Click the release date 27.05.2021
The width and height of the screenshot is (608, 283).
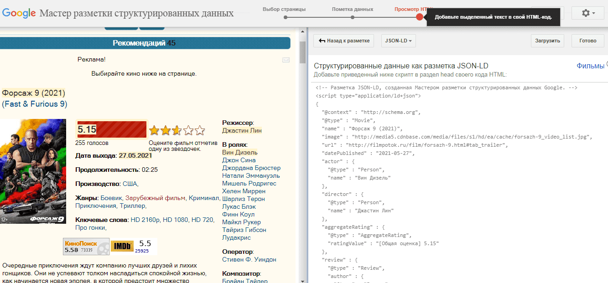[x=135, y=155]
